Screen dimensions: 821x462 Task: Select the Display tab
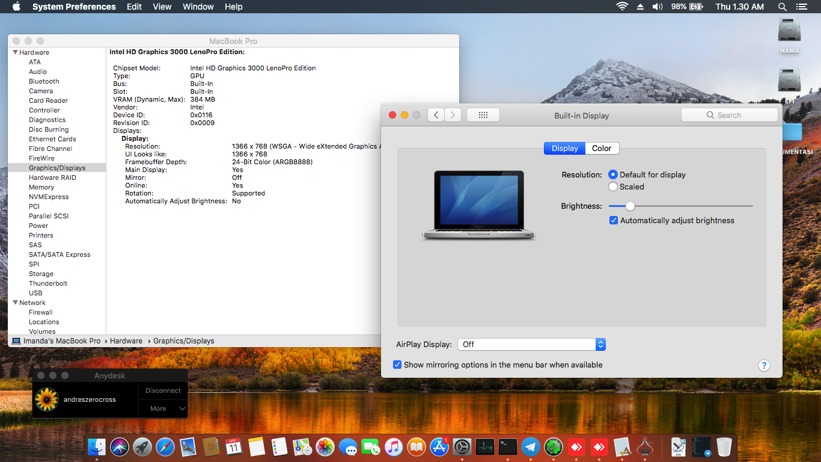(564, 148)
